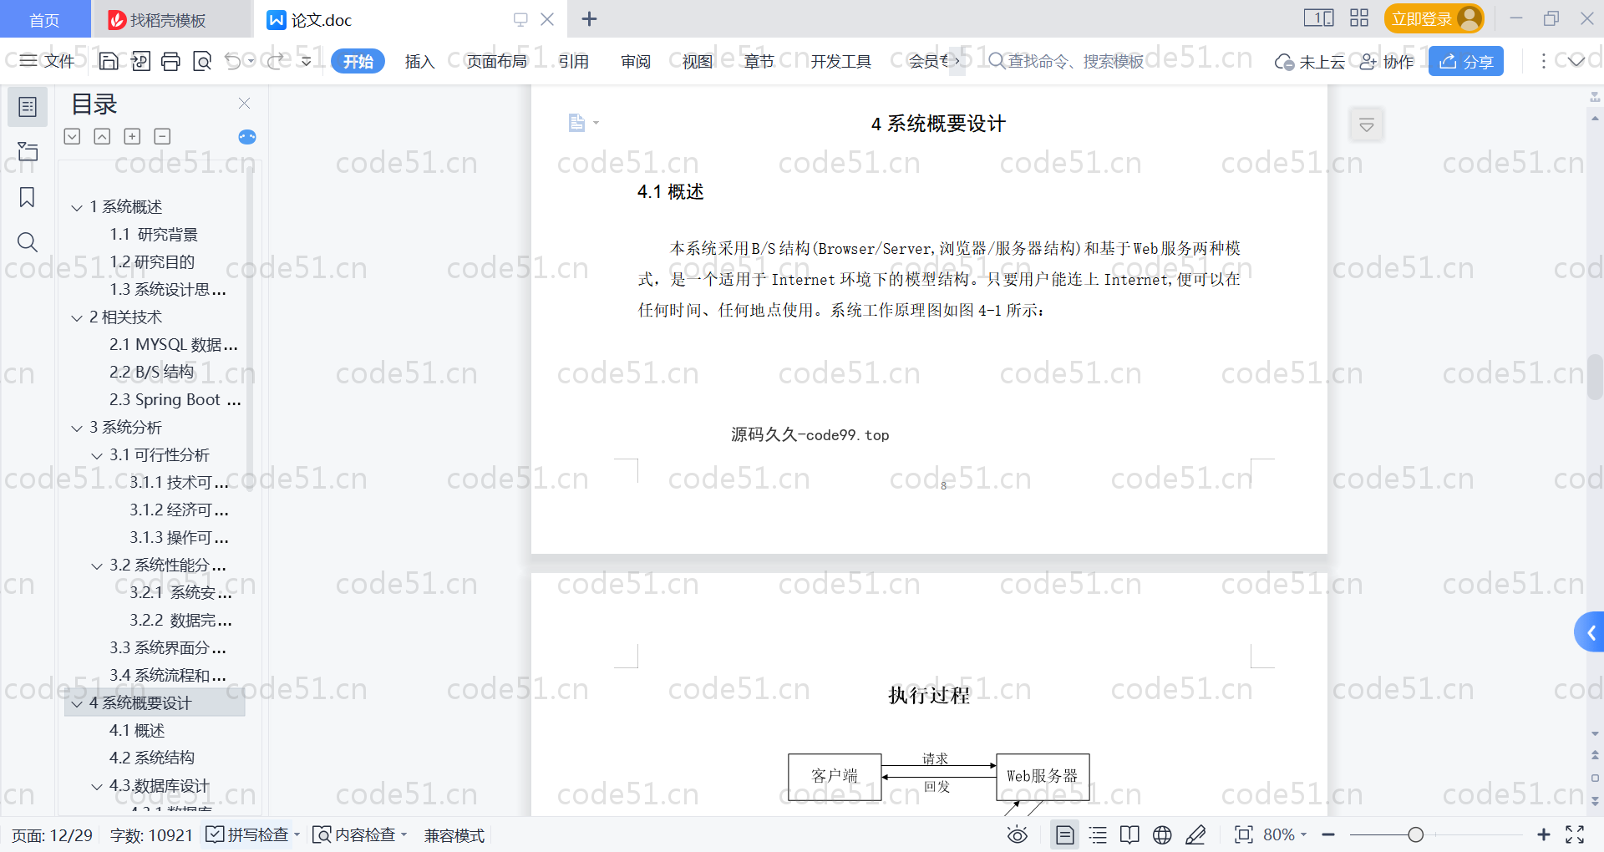The width and height of the screenshot is (1604, 852).
Task: Expand the ribbon chevron at far right
Action: tap(1576, 61)
